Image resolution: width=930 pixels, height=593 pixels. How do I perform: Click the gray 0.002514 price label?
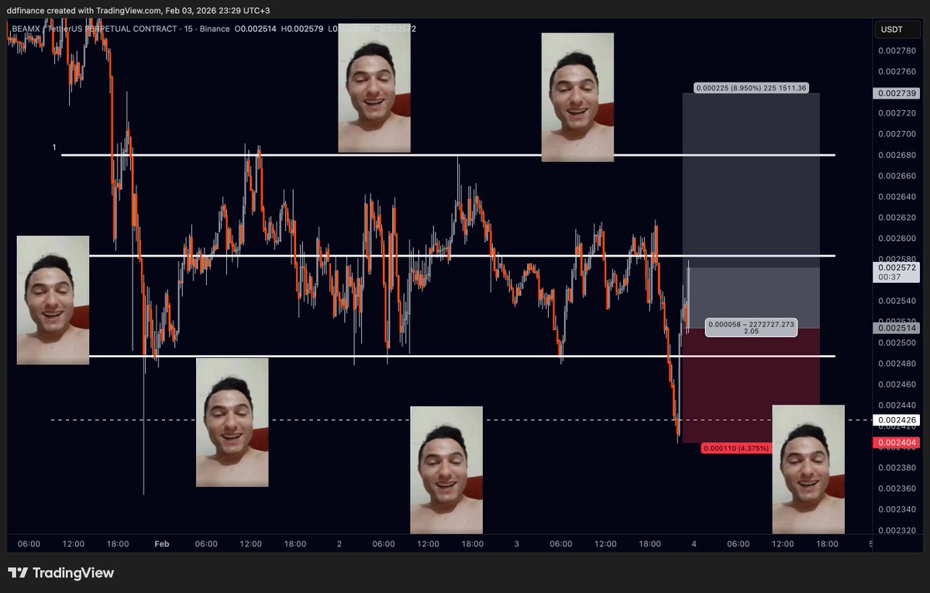click(x=895, y=328)
